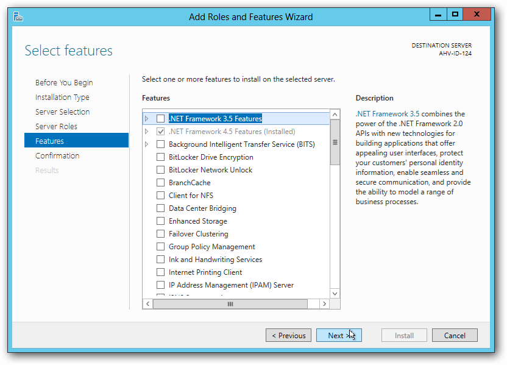Click vertical scrollbar thumb in features list
The width and height of the screenshot is (507, 365).
coord(335,142)
